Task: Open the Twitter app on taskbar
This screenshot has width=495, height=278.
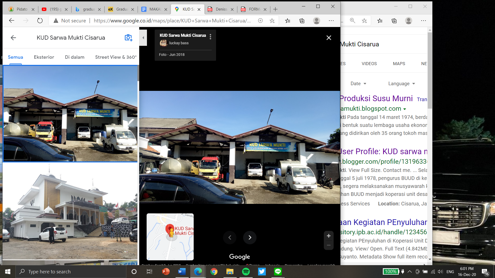Action: point(262,272)
